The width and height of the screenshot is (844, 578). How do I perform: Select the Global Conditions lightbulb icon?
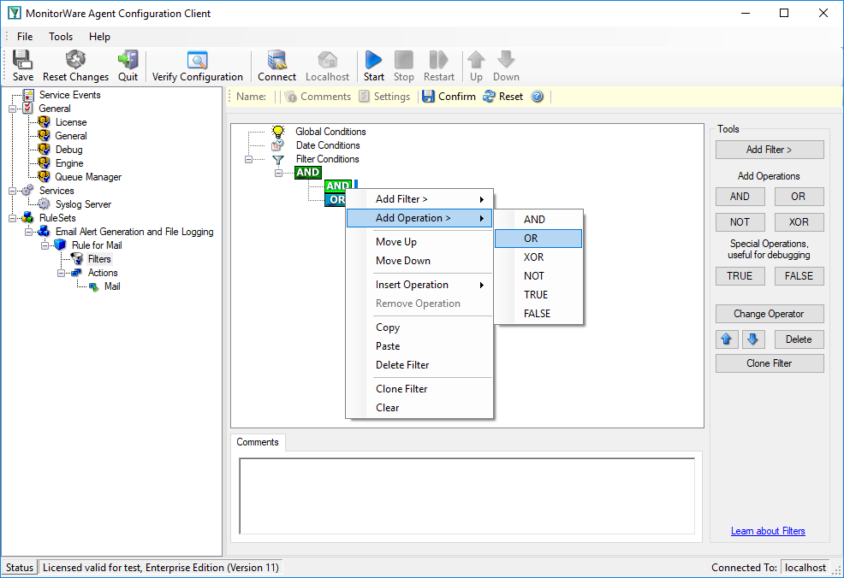[x=277, y=131]
